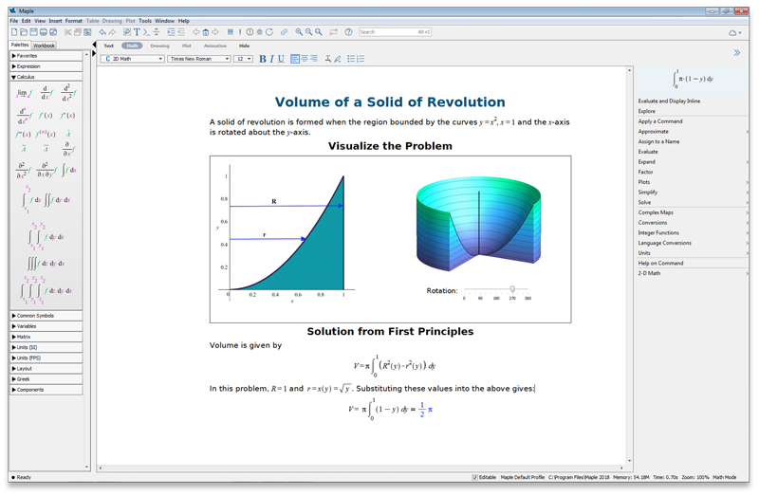The width and height of the screenshot is (759, 496).
Task: Insert triple integral template from Calculus palette
Action: point(45,263)
